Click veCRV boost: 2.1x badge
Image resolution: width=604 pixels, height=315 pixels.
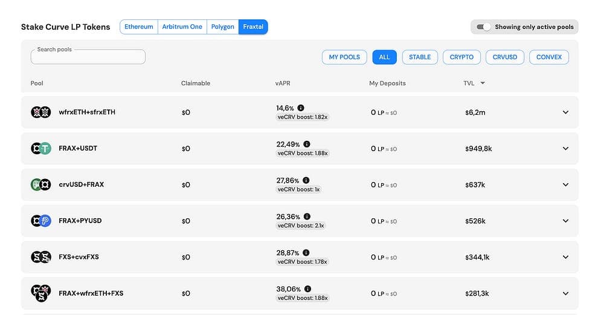coord(301,226)
